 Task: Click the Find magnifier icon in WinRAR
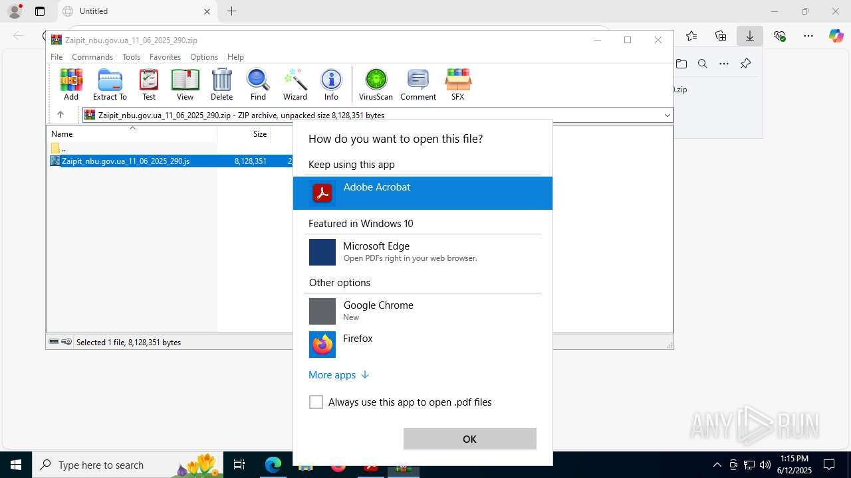click(258, 84)
